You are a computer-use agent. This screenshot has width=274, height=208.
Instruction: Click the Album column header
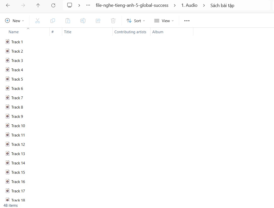tap(158, 32)
